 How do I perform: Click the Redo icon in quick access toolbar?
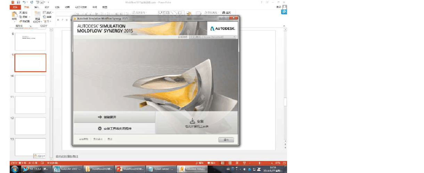pos(31,2)
